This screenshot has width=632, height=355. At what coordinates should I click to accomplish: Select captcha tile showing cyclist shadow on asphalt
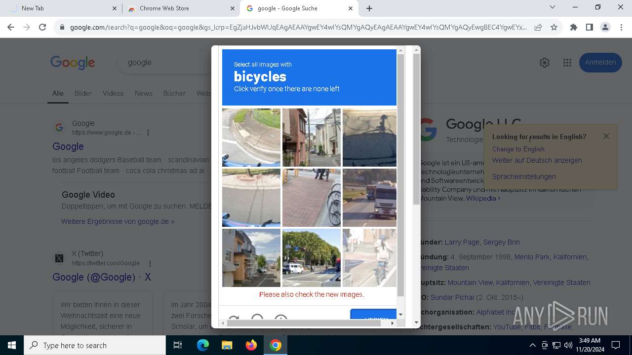pos(369,138)
